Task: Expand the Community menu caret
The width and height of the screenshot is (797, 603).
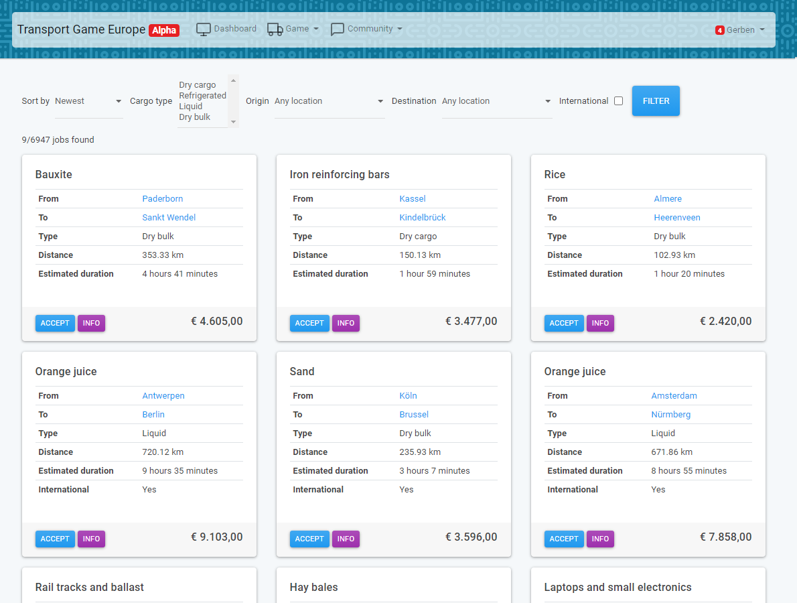Action: pos(400,29)
